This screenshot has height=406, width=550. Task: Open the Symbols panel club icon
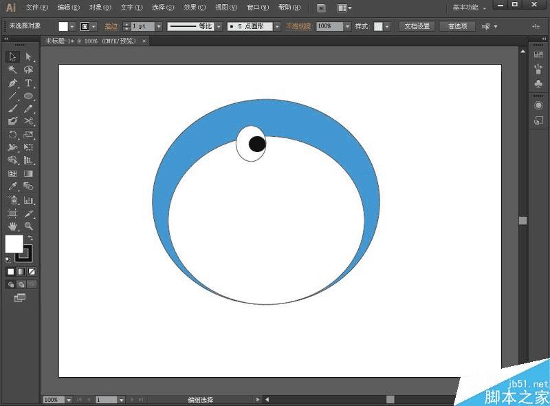(x=538, y=83)
